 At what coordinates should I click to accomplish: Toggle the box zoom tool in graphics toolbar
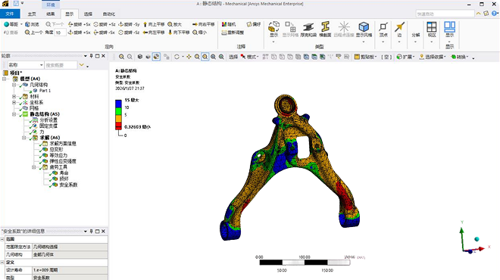tap(205, 57)
